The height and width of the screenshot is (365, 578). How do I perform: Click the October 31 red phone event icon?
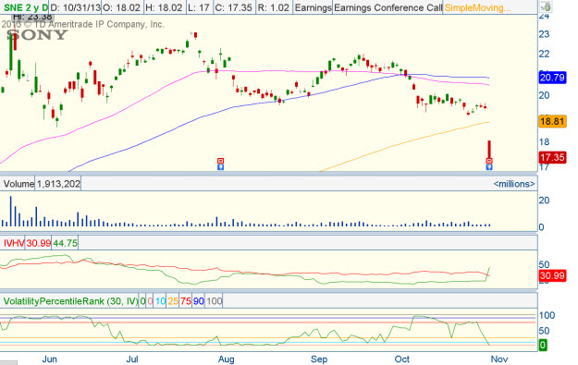pos(489,161)
